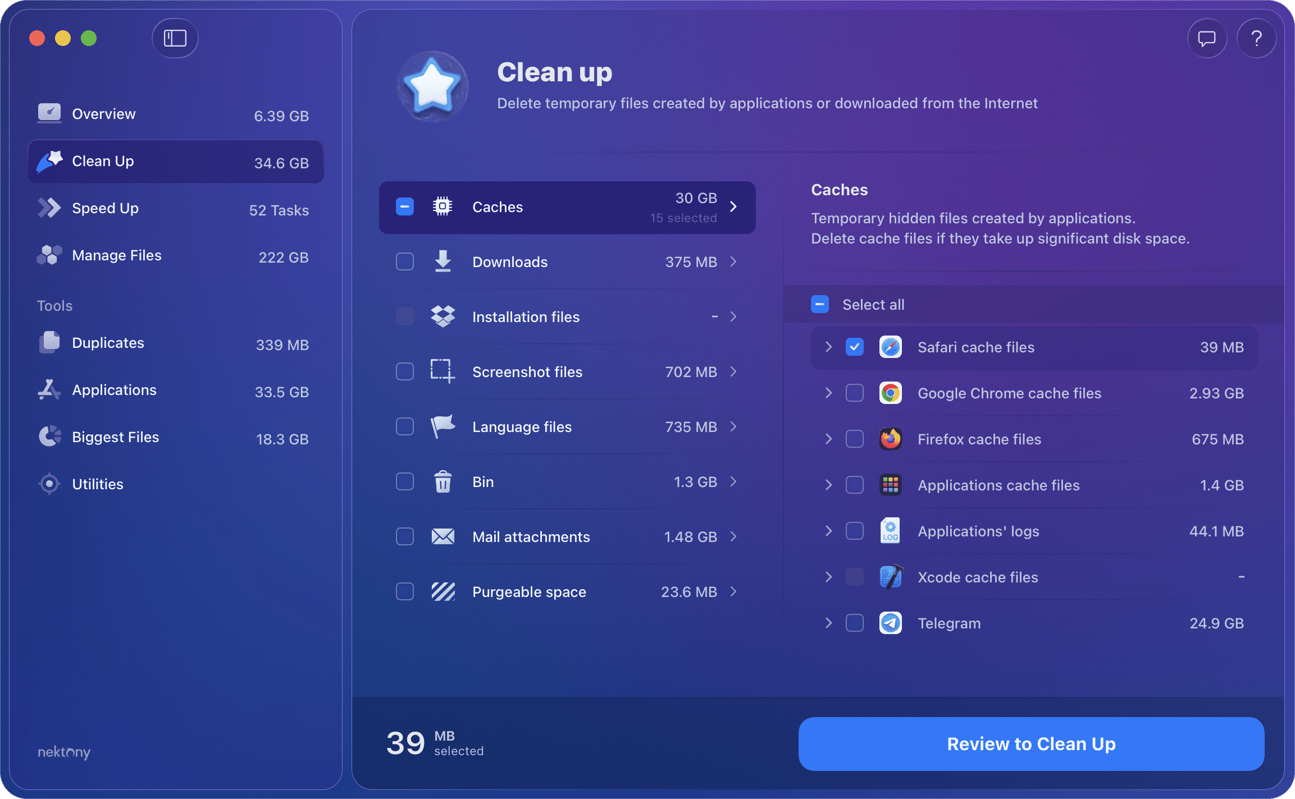Click the Manage Files hexagon icon
Screen dimensions: 1295x799
point(49,255)
